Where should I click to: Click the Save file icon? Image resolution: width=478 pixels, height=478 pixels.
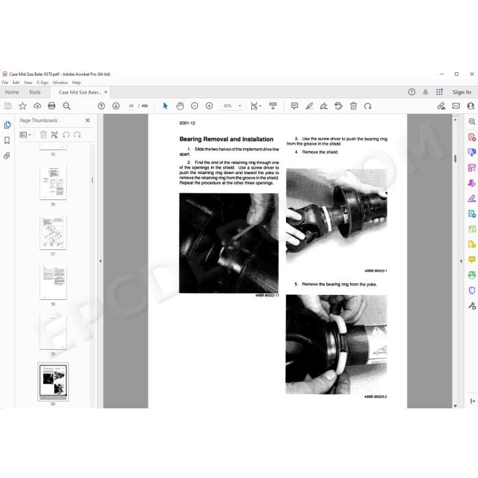click(x=8, y=106)
